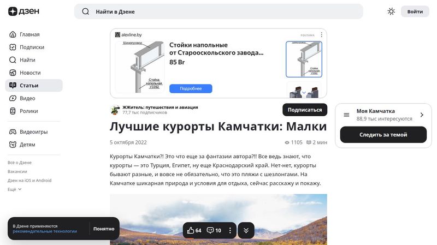Image resolution: width=437 pixels, height=245 pixels.
Task: Click the Подробнее ad button
Action: click(x=191, y=88)
